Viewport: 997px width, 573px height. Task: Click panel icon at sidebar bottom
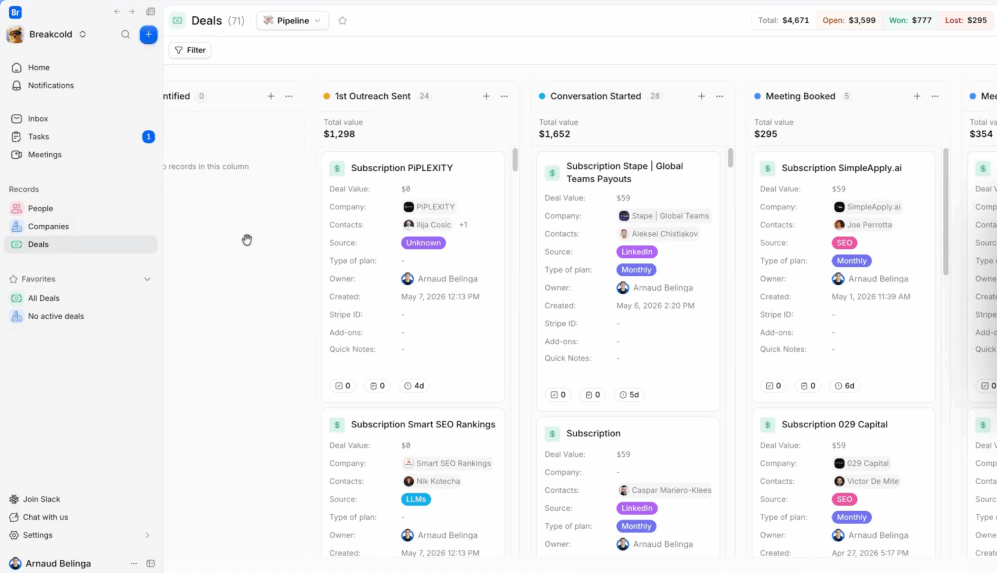150,563
